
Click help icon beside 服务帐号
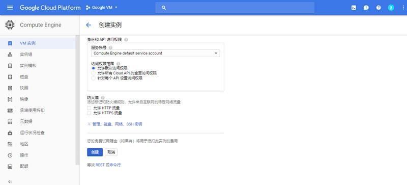110,47
